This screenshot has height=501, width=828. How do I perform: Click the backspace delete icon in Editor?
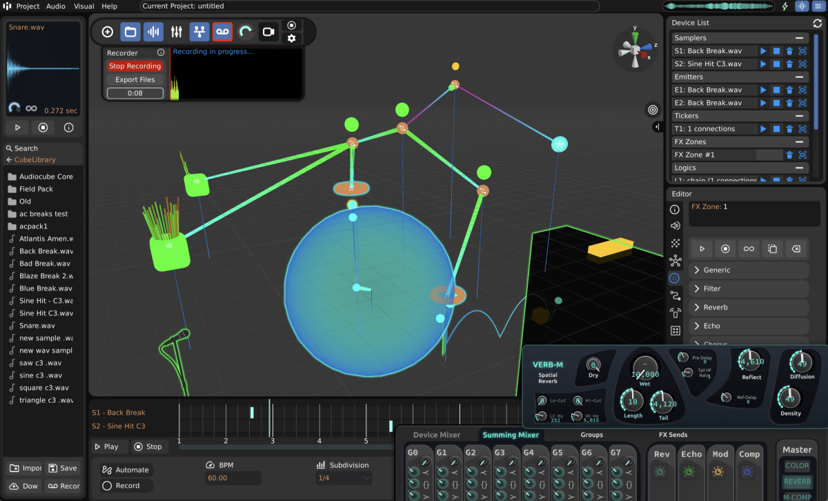796,248
